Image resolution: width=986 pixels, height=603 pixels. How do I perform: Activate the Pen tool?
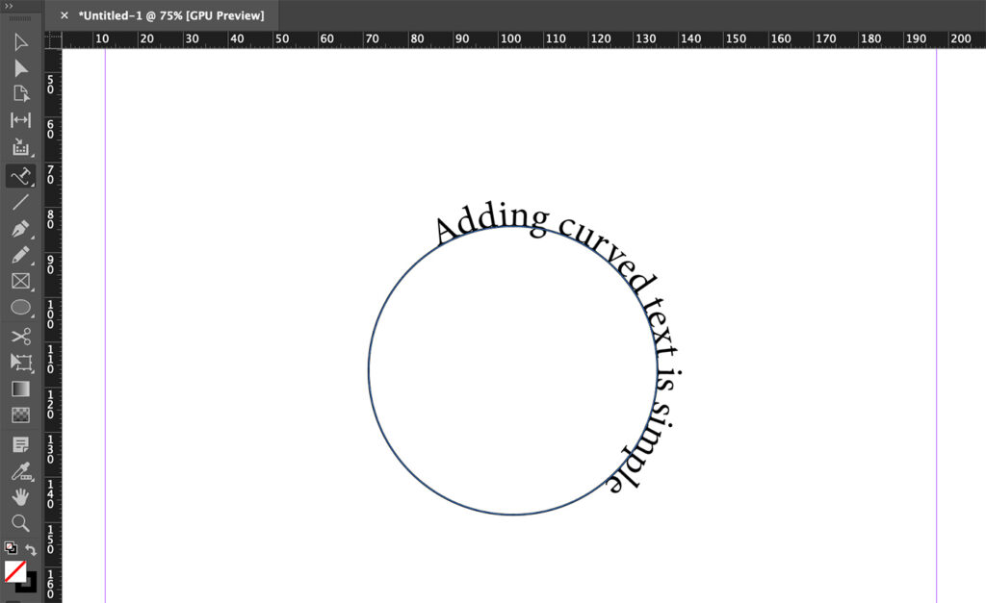click(x=21, y=229)
